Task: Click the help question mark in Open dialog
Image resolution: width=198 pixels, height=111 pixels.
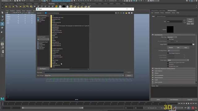Action: click(x=127, y=9)
